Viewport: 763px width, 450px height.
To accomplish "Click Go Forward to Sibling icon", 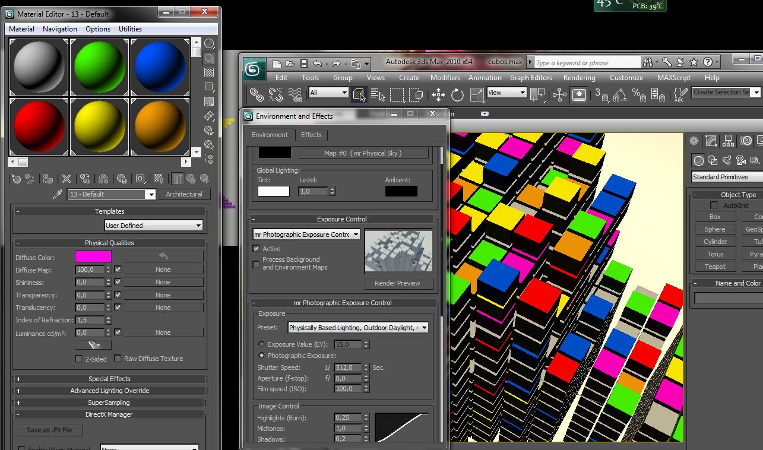I will (204, 179).
